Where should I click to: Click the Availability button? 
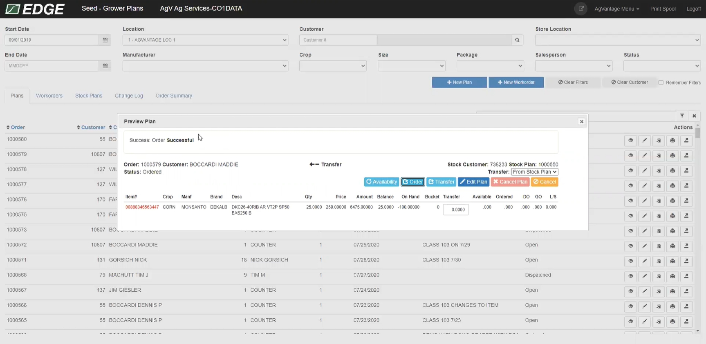click(x=381, y=182)
